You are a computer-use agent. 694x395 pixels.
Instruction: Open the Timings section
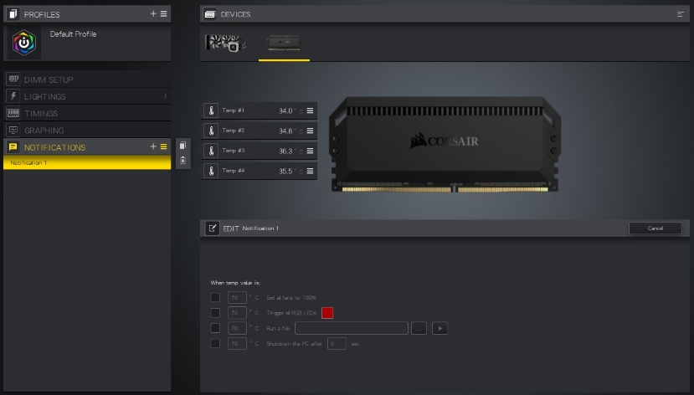pyautogui.click(x=87, y=113)
